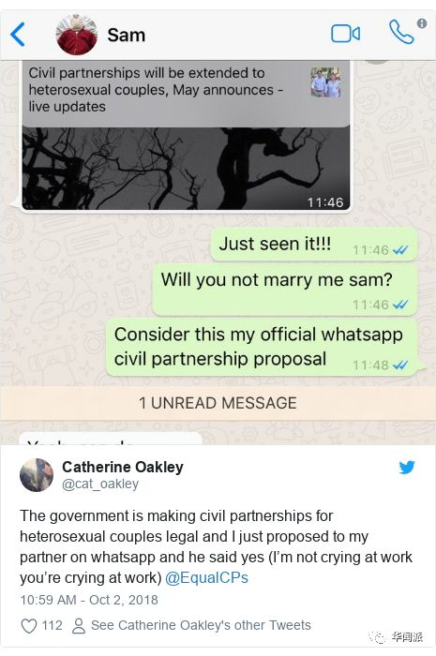Screen dimensions: 436x656
Task: Like the tweet with heart icon
Action: pyautogui.click(x=29, y=626)
